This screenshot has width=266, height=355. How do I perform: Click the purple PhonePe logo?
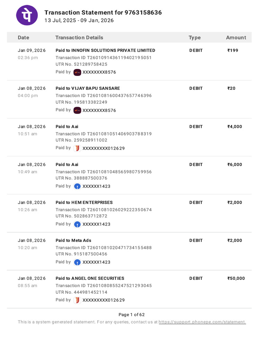click(27, 15)
